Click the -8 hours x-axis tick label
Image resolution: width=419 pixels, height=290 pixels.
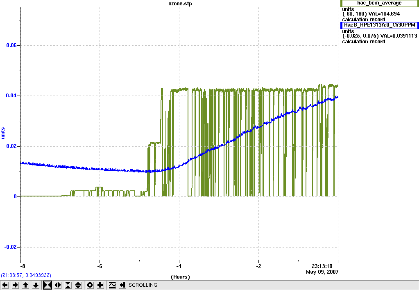23,266
